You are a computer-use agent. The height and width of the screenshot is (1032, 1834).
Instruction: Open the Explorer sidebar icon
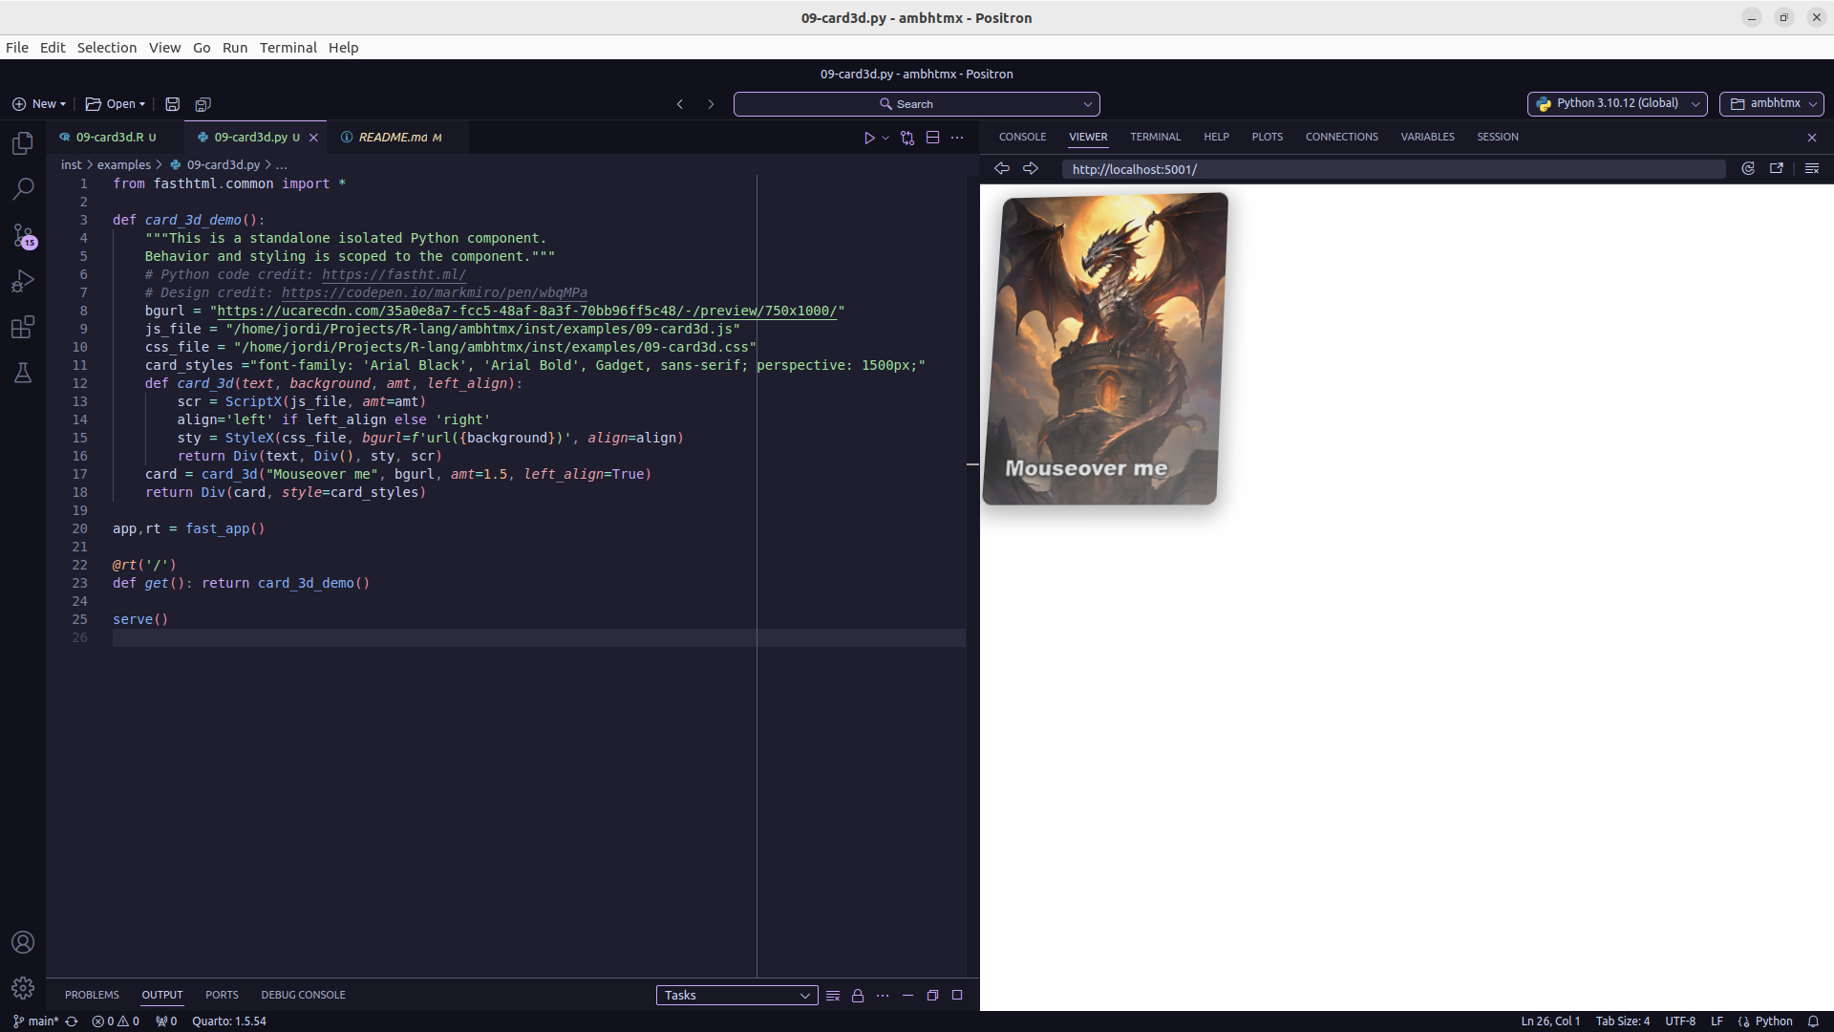[x=23, y=143]
